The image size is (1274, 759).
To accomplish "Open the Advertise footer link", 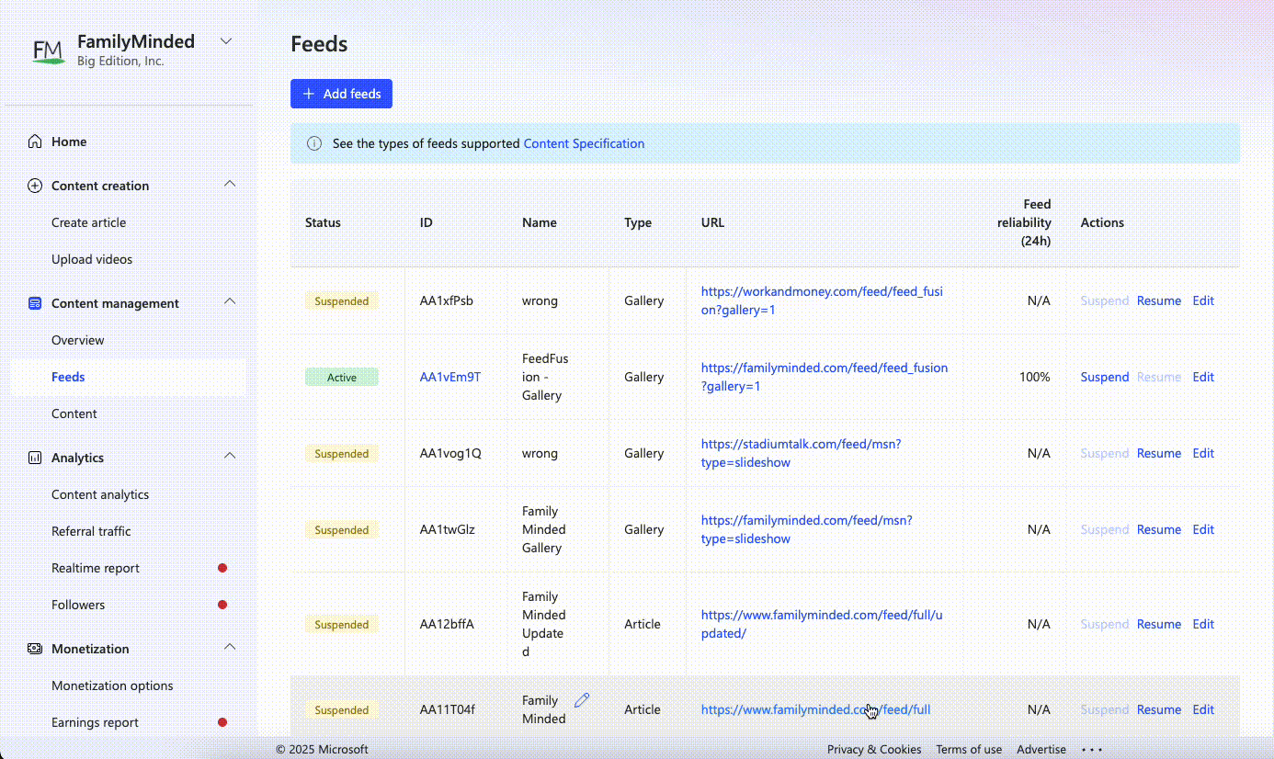I will (1041, 749).
